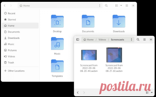
Task: Open search in the Screencasts window
Action: click(138, 40)
